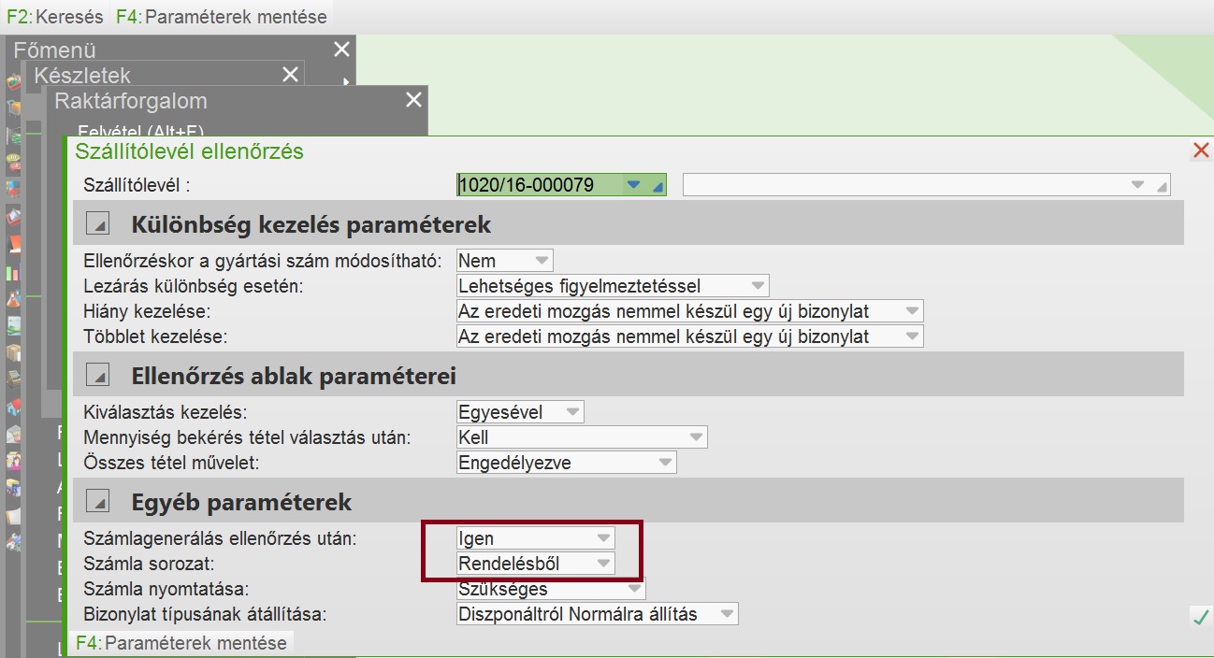Close the Készletek panel
This screenshot has height=658, width=1214.
290,75
